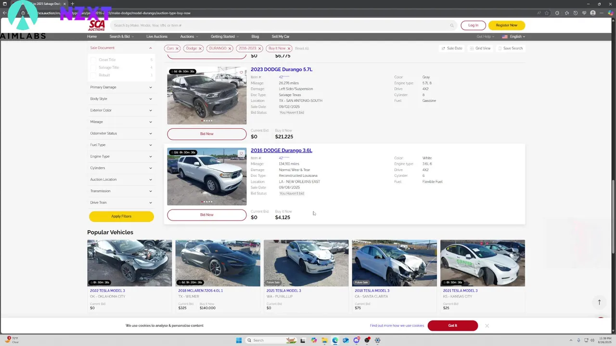Open Browser Essentials heart icon
Screen dimensions: 616x346
pos(584,13)
